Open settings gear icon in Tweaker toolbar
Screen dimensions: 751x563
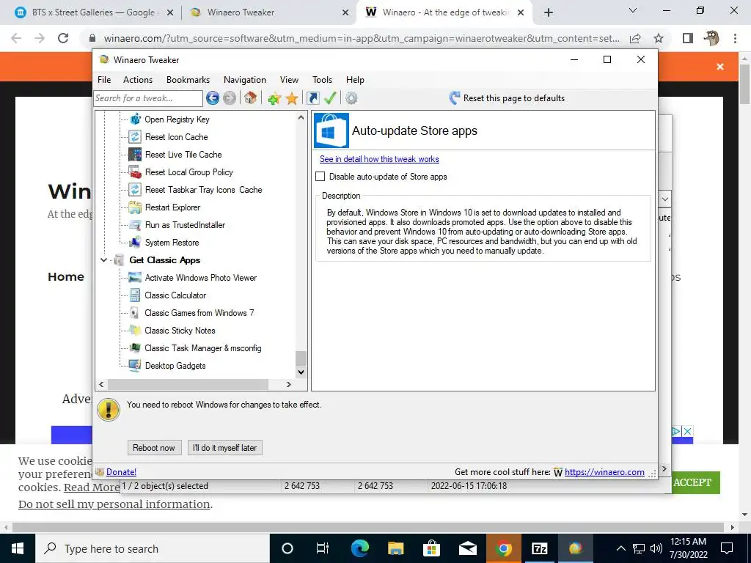pyautogui.click(x=351, y=98)
